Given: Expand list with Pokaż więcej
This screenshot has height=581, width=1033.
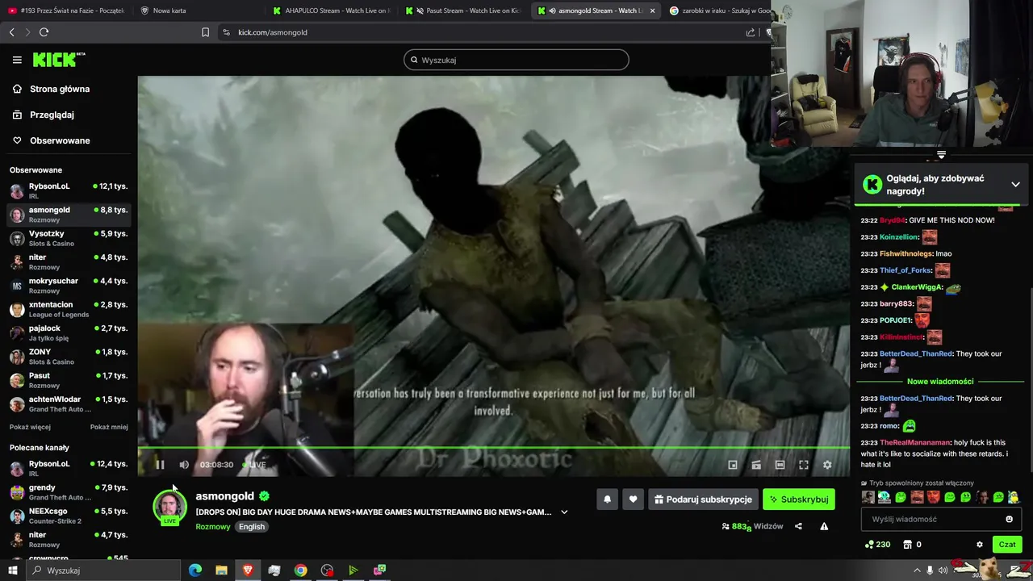Looking at the screenshot, I should click(x=30, y=427).
